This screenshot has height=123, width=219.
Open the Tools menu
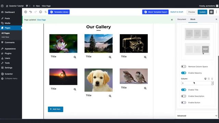click(x=7, y=63)
